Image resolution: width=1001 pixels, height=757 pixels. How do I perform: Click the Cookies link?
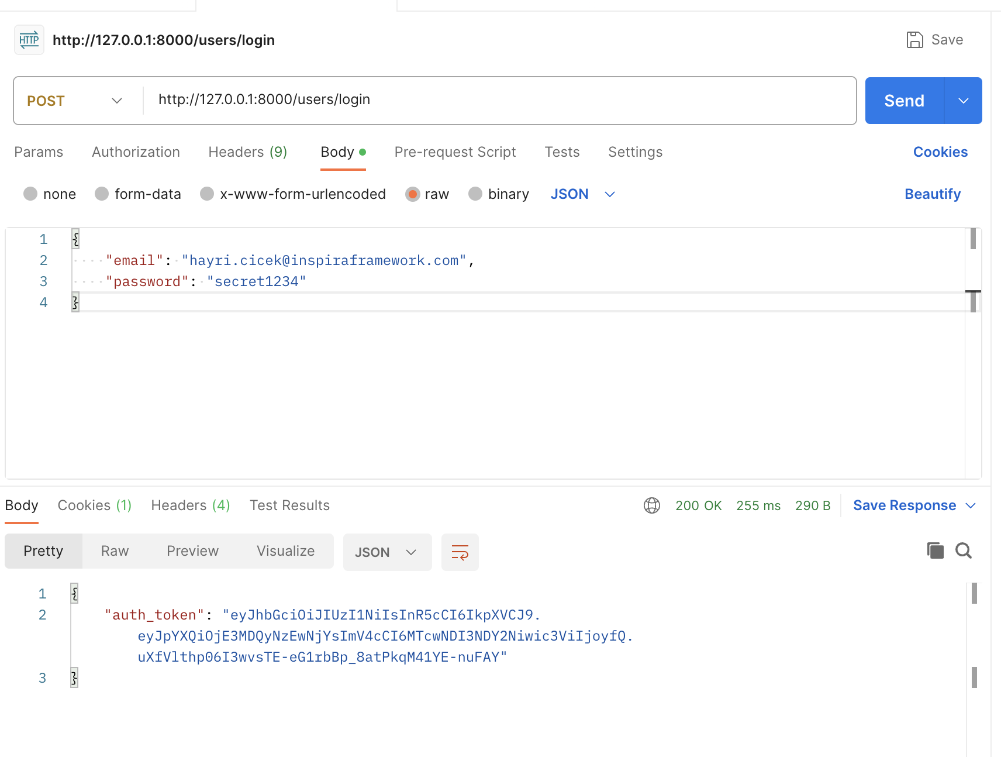(940, 152)
